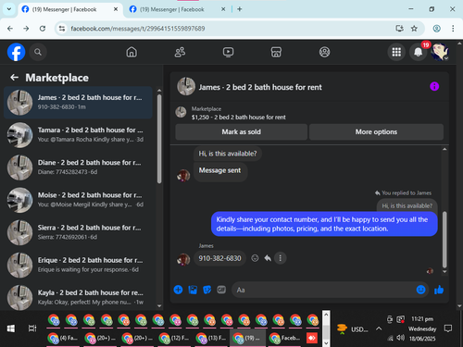The width and height of the screenshot is (463, 347).
Task: Open the Groups icon in top navigation
Action: pyautogui.click(x=324, y=52)
